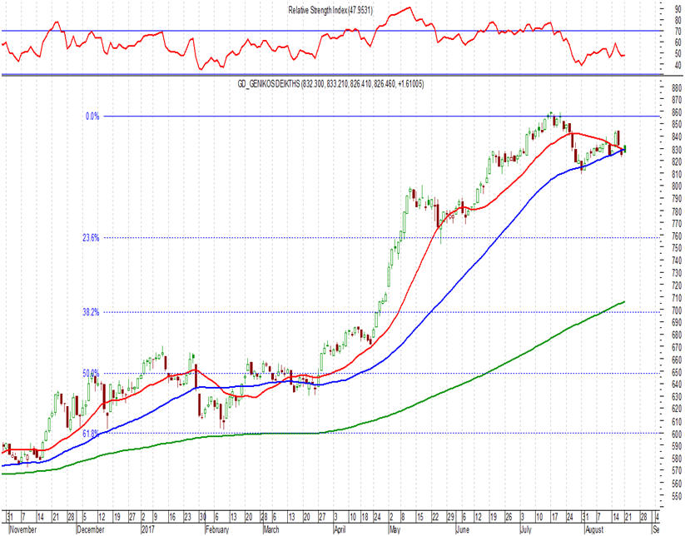The width and height of the screenshot is (685, 536).
Task: Select the July month label
Action: pyautogui.click(x=525, y=529)
